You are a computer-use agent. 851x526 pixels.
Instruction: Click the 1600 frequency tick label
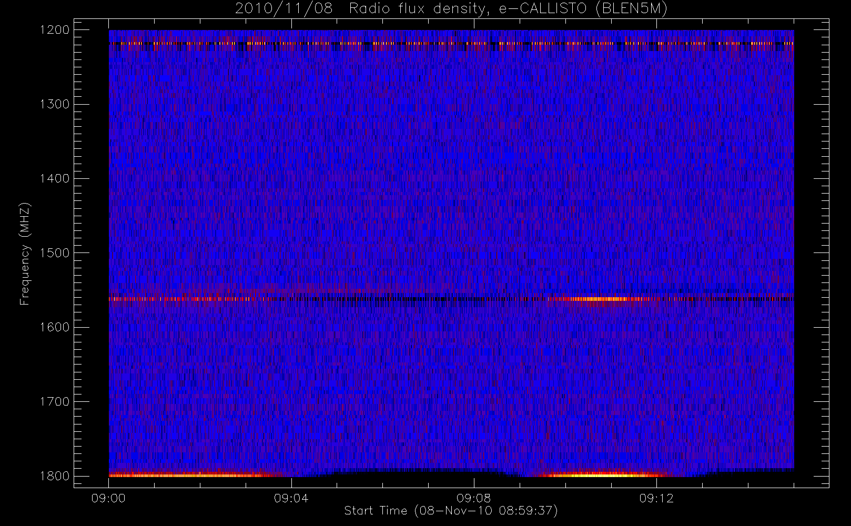(x=55, y=327)
